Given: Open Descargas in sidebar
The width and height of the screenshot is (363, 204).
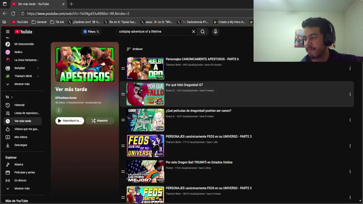Looking at the screenshot, I should (23, 145).
